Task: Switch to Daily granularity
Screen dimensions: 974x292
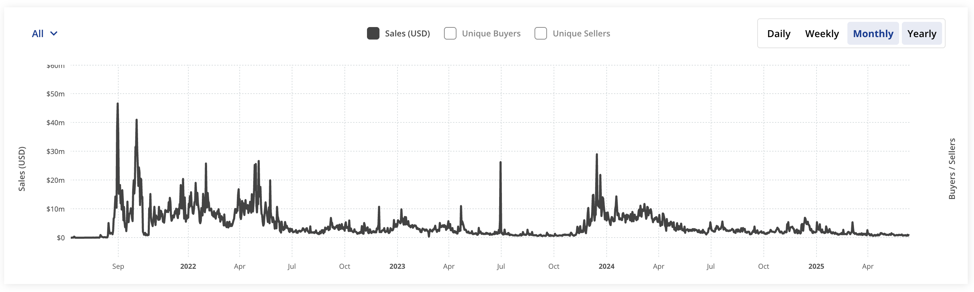Action: [x=778, y=33]
